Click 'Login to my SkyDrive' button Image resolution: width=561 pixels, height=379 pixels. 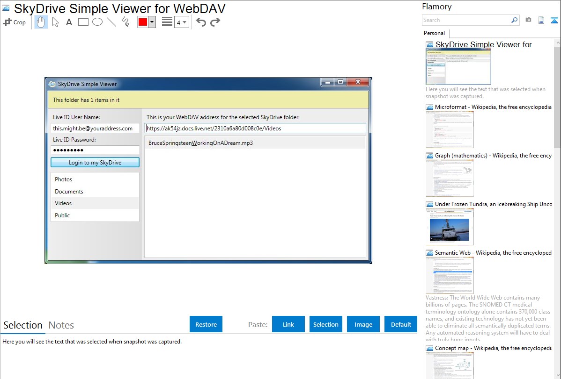click(x=95, y=163)
